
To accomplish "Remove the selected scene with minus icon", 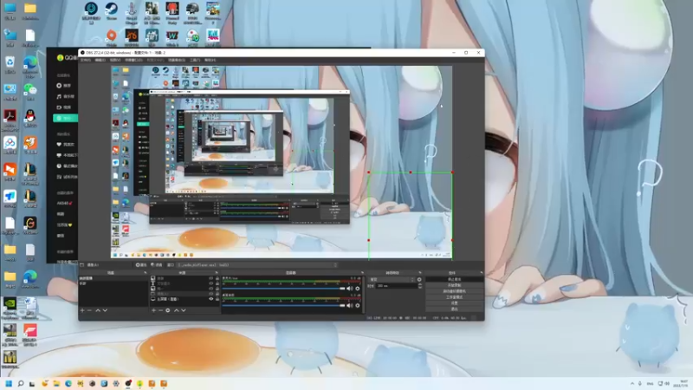I will (x=89, y=310).
